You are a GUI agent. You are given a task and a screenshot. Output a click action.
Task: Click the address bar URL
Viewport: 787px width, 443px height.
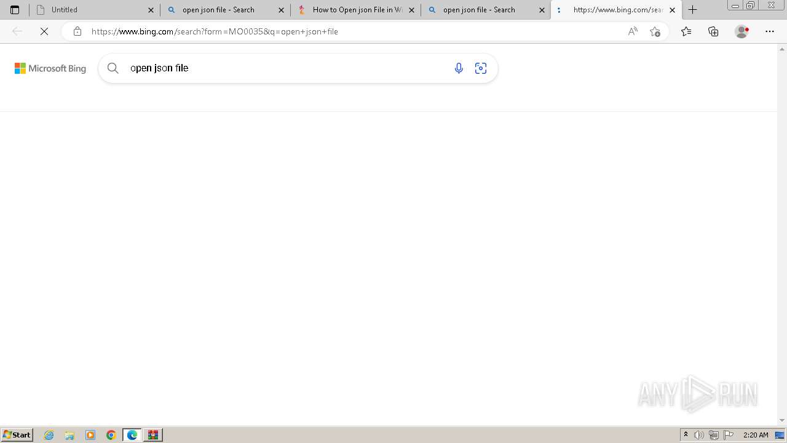coord(215,31)
